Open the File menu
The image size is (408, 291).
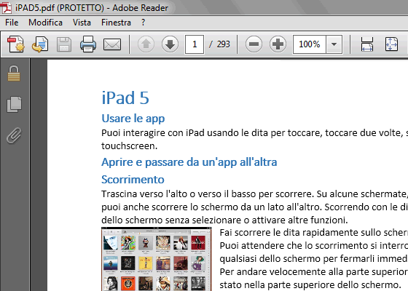click(x=12, y=23)
